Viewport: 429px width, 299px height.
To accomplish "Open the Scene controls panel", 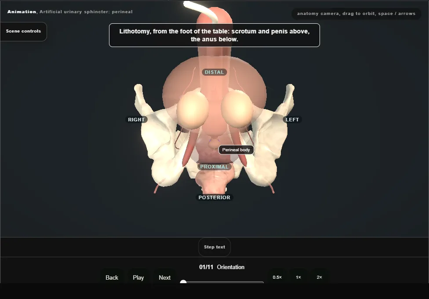I will click(24, 32).
